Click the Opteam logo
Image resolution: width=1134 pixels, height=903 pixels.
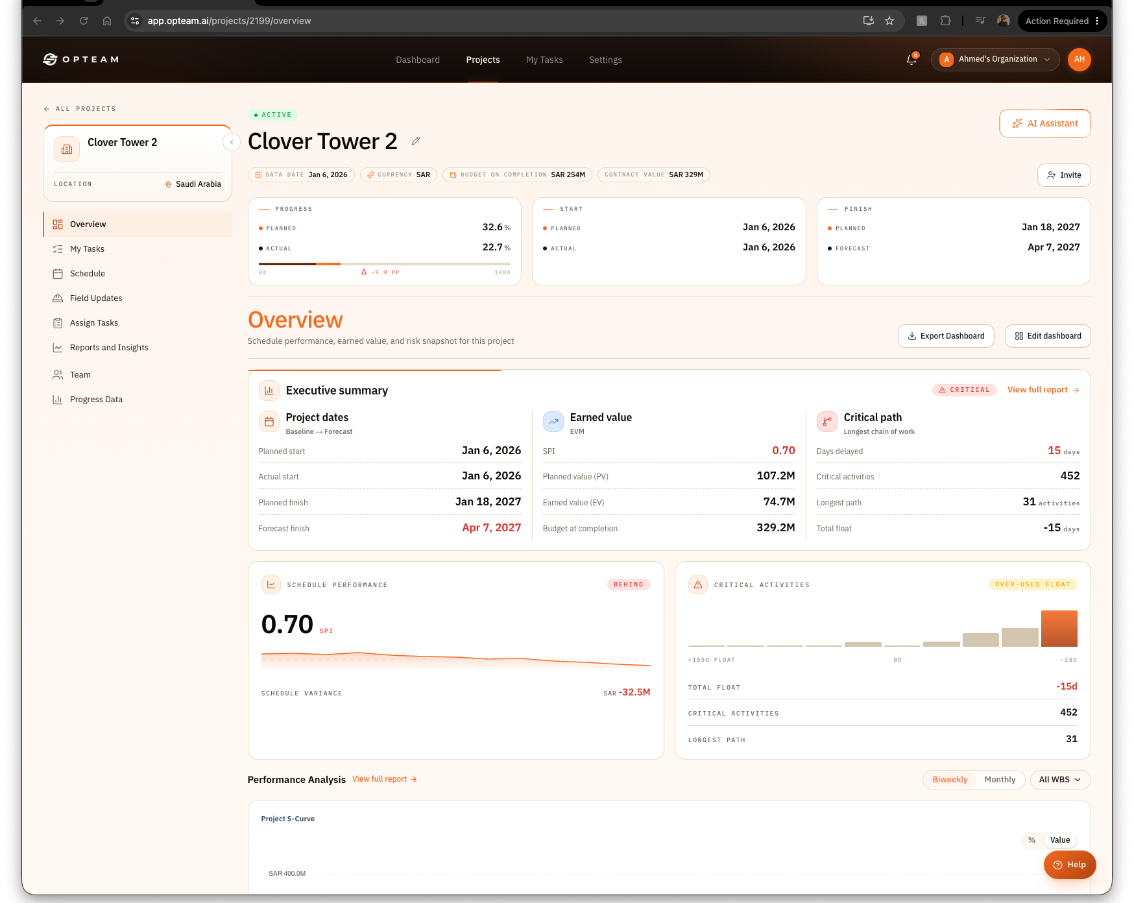[x=80, y=60]
